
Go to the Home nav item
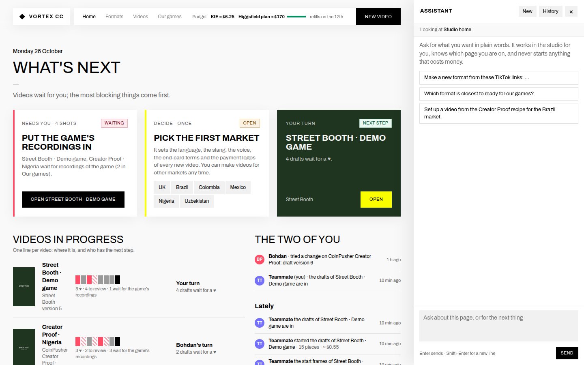[x=89, y=17]
